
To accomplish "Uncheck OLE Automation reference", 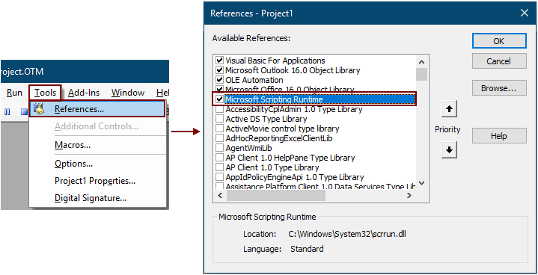I will [219, 80].
